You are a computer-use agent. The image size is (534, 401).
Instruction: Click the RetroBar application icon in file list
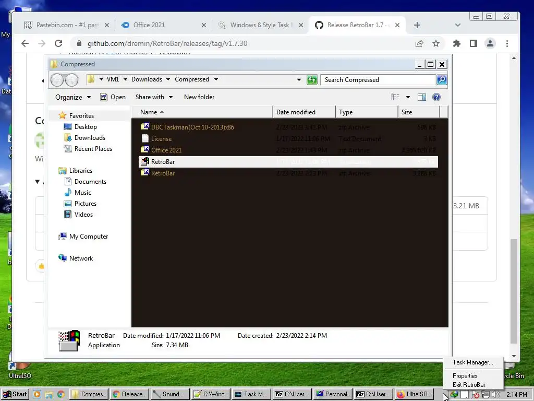coord(145,161)
